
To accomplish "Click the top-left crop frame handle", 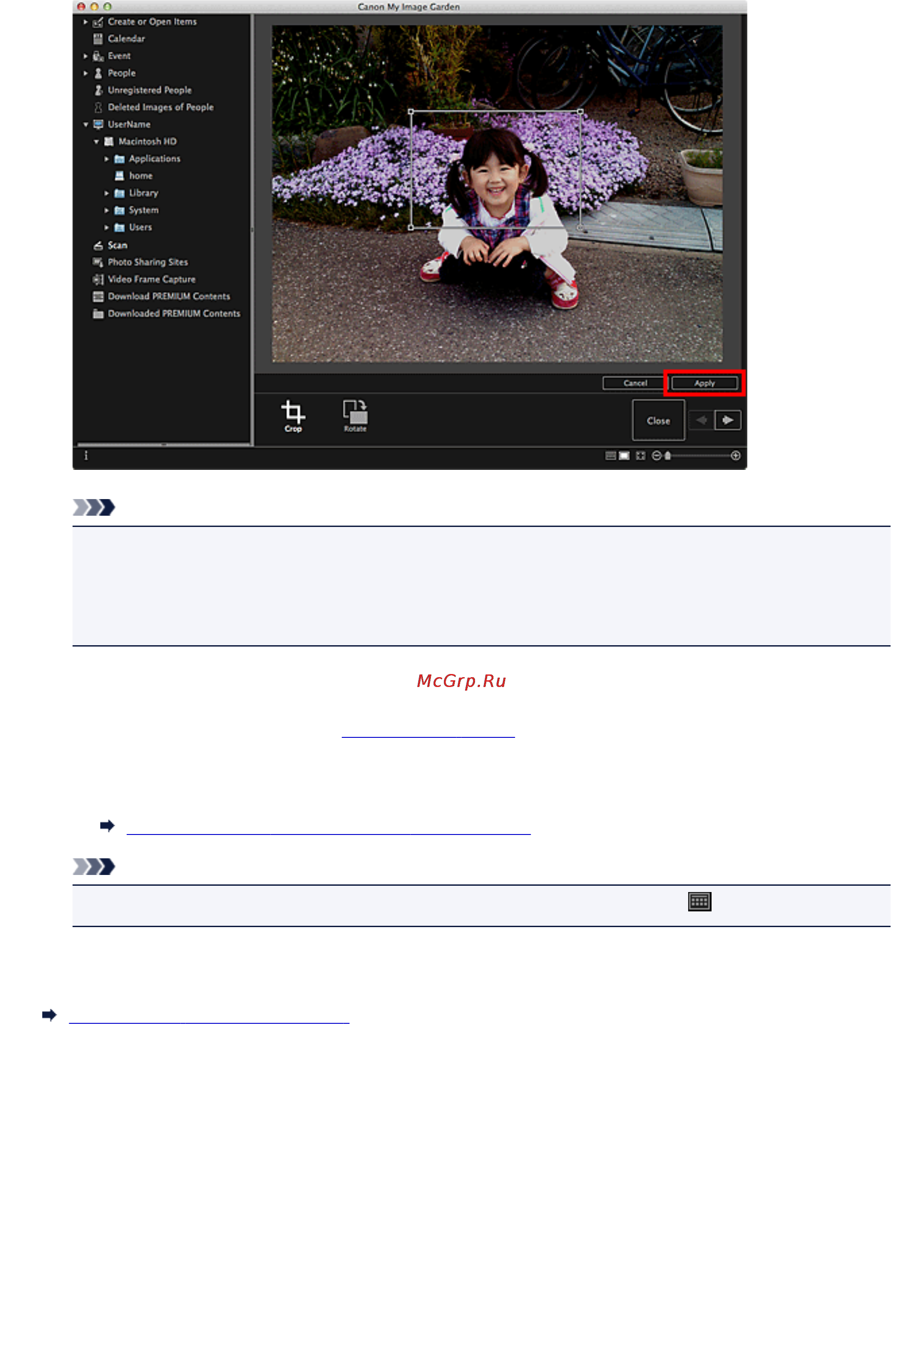I will tap(410, 111).
